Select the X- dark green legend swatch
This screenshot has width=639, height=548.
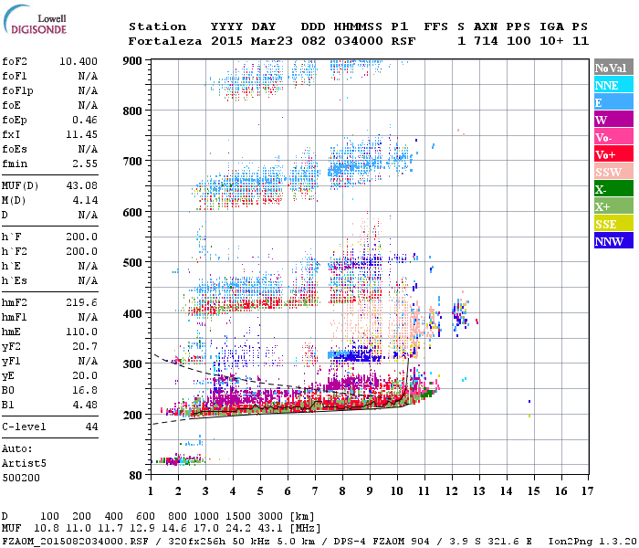(613, 189)
